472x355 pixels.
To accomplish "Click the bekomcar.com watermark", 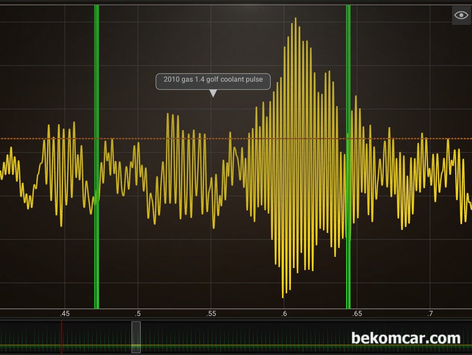I will pyautogui.click(x=406, y=338).
